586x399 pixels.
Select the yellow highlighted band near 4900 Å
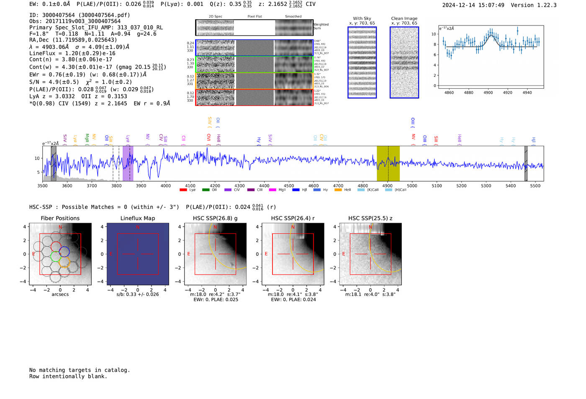coord(388,164)
